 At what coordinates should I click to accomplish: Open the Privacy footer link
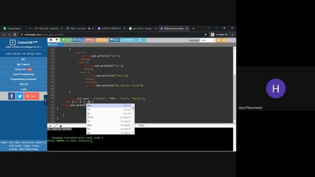click(x=36, y=146)
